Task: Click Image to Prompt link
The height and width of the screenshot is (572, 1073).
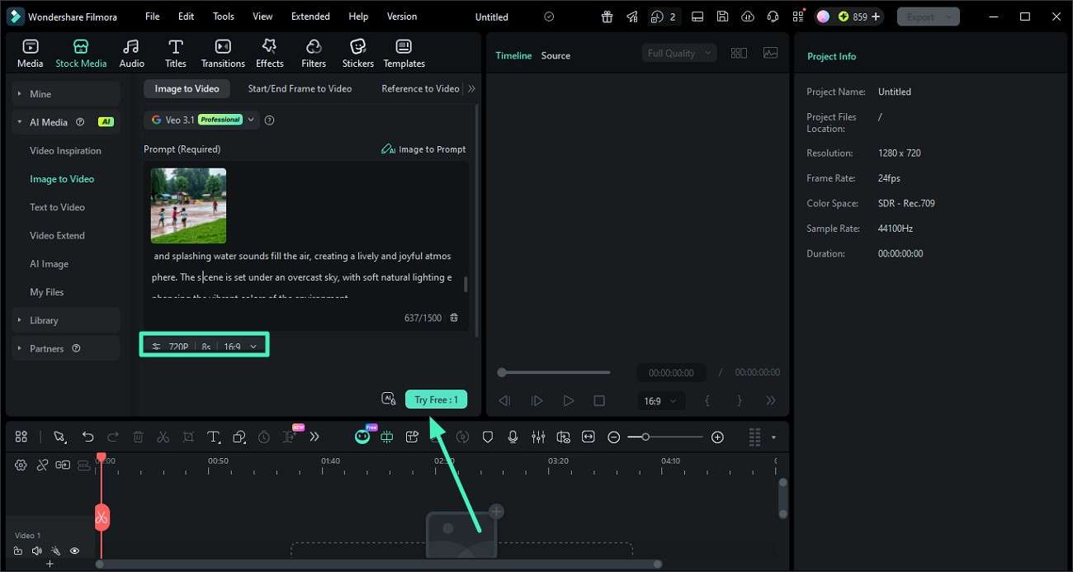Action: click(423, 149)
